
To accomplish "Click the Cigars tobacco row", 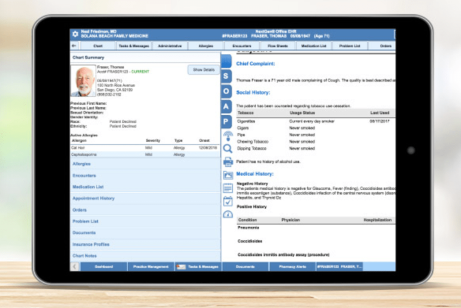I will click(x=316, y=128).
